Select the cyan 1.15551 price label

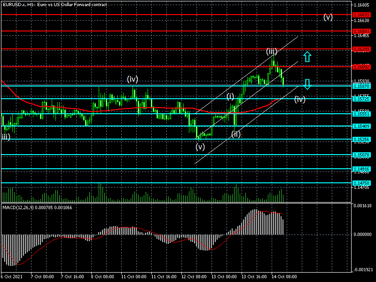tap(361, 114)
